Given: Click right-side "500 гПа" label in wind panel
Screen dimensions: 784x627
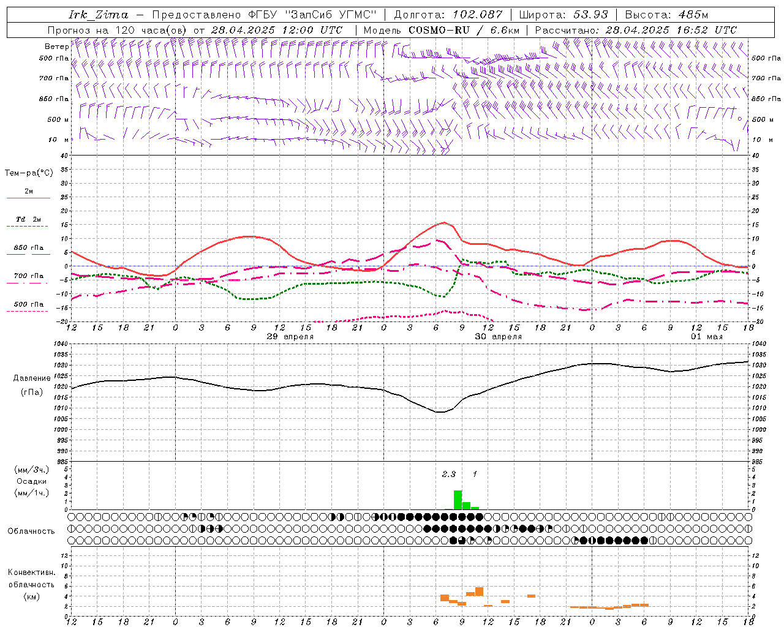Looking at the screenshot, I should 766,58.
